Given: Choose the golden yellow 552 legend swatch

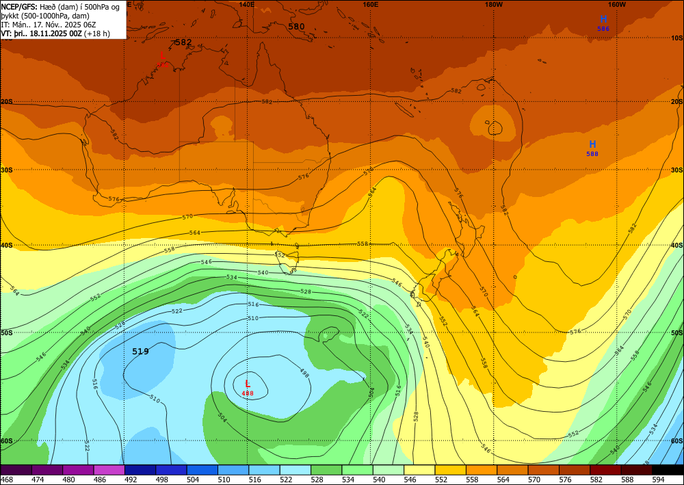Looking at the screenshot, I should [x=450, y=470].
